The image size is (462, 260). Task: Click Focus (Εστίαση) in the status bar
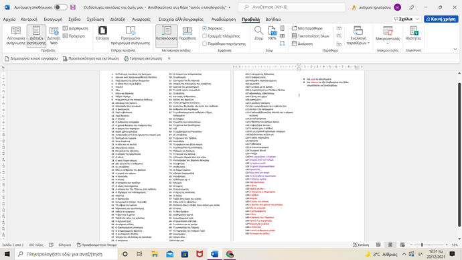point(361,245)
